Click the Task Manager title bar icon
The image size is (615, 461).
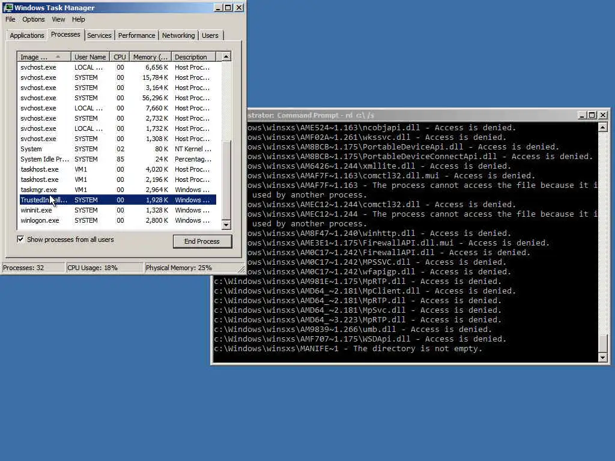click(8, 7)
